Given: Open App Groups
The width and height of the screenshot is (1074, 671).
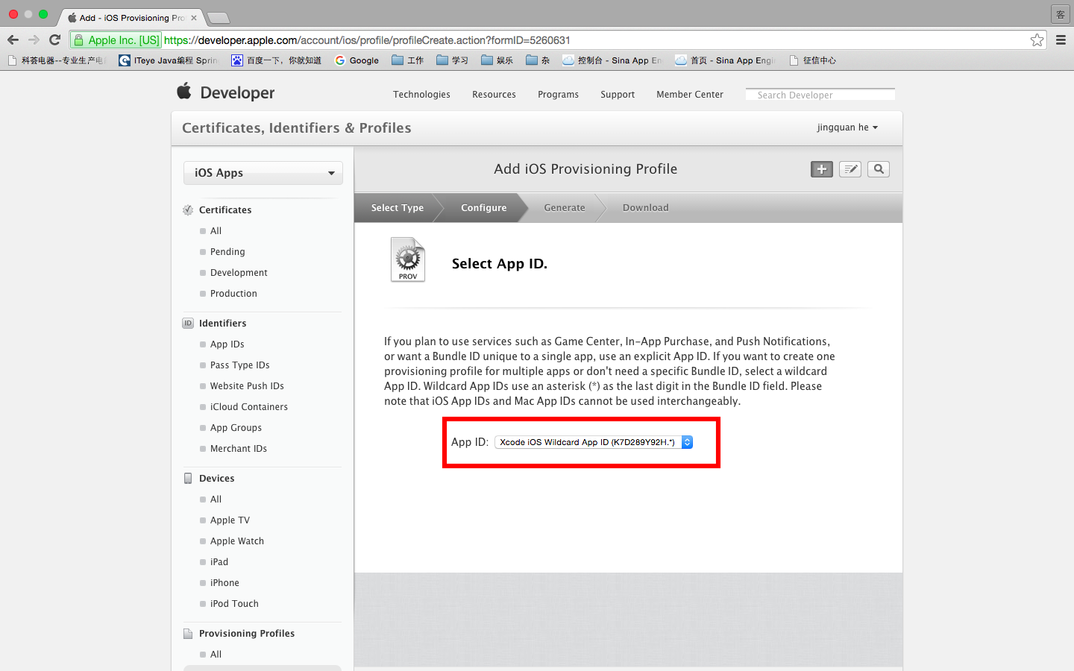Looking at the screenshot, I should 236,428.
